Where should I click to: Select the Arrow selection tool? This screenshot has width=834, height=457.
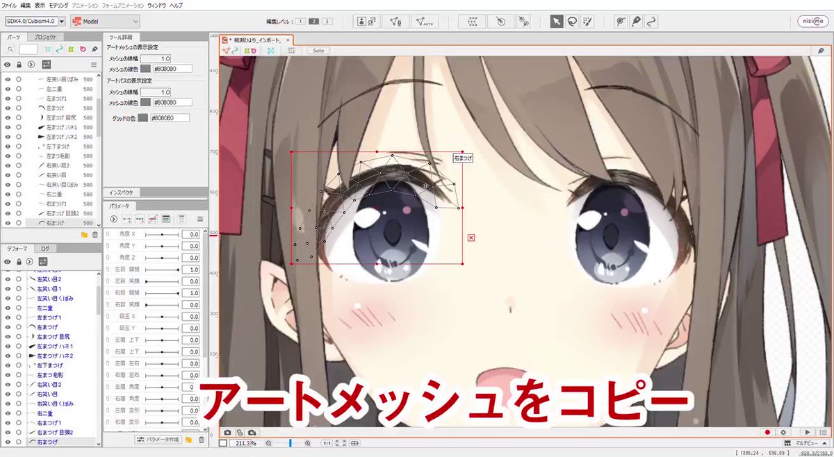(556, 22)
